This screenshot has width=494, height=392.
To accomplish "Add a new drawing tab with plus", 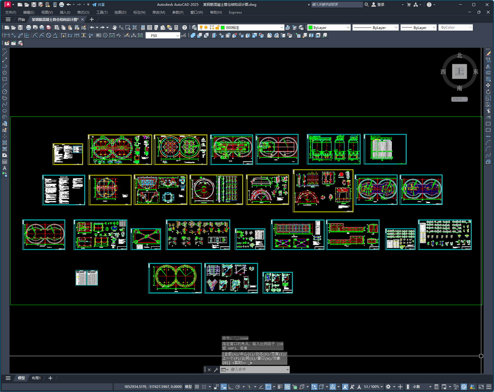I will (92, 19).
